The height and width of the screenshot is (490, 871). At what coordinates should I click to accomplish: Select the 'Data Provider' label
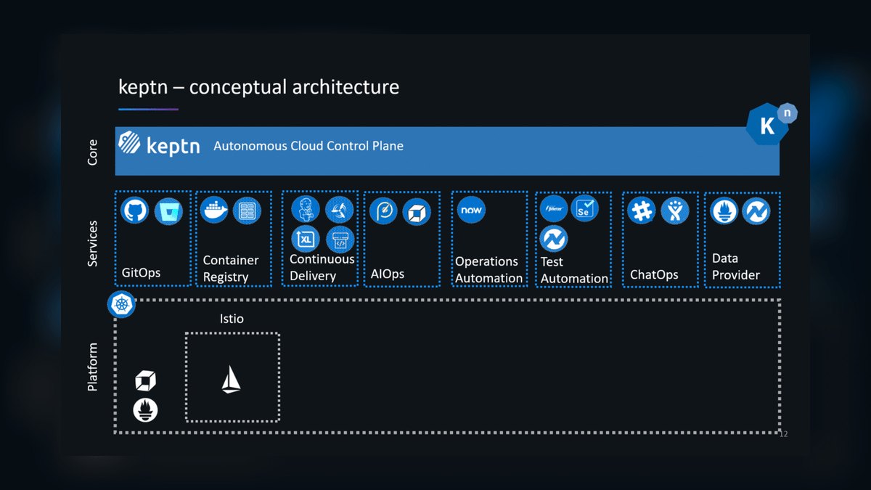click(736, 266)
